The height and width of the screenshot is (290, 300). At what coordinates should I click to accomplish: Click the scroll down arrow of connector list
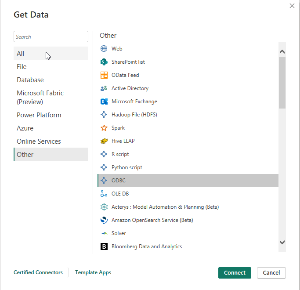(x=282, y=243)
